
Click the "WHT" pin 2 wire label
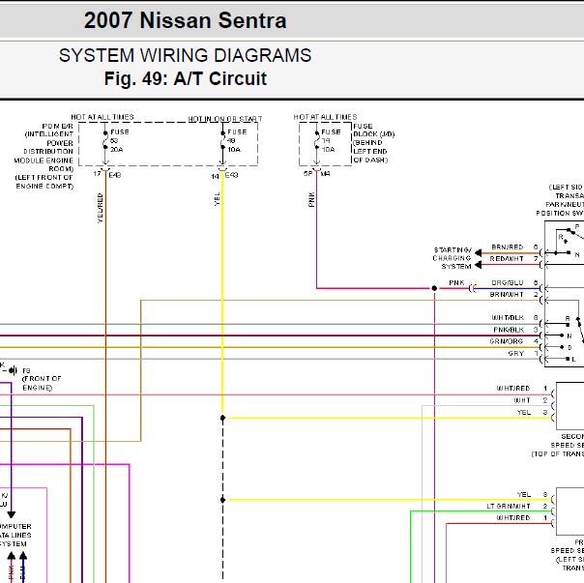point(522,400)
